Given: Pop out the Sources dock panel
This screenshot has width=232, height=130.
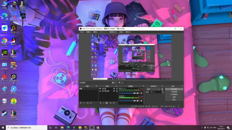Looking at the screenshot, I should [x=117, y=86].
